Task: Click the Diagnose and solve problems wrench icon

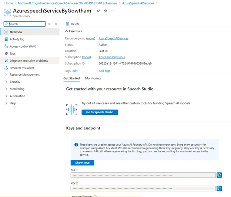Action: pyautogui.click(x=6, y=61)
